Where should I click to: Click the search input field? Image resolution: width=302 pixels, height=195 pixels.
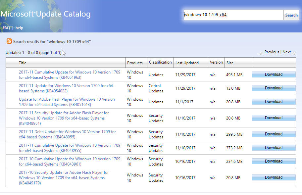(x=233, y=15)
